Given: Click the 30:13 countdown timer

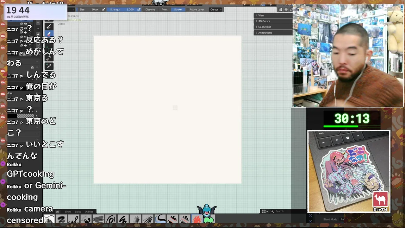Looking at the screenshot, I should pos(352,119).
